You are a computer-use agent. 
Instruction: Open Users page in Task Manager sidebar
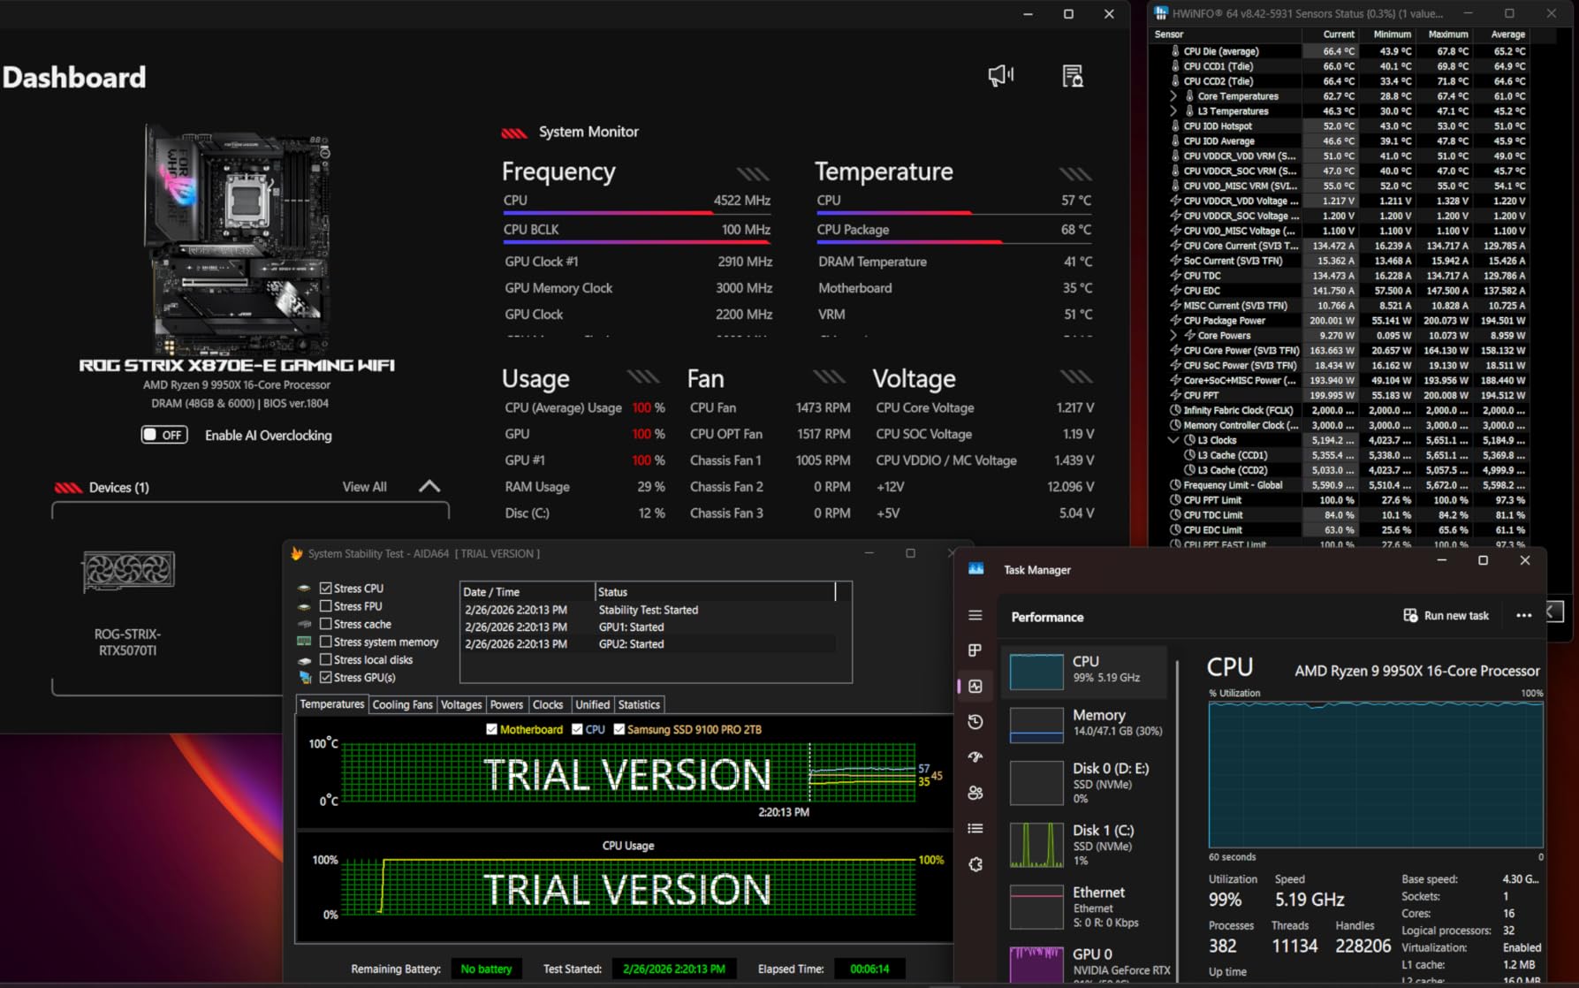pyautogui.click(x=975, y=793)
